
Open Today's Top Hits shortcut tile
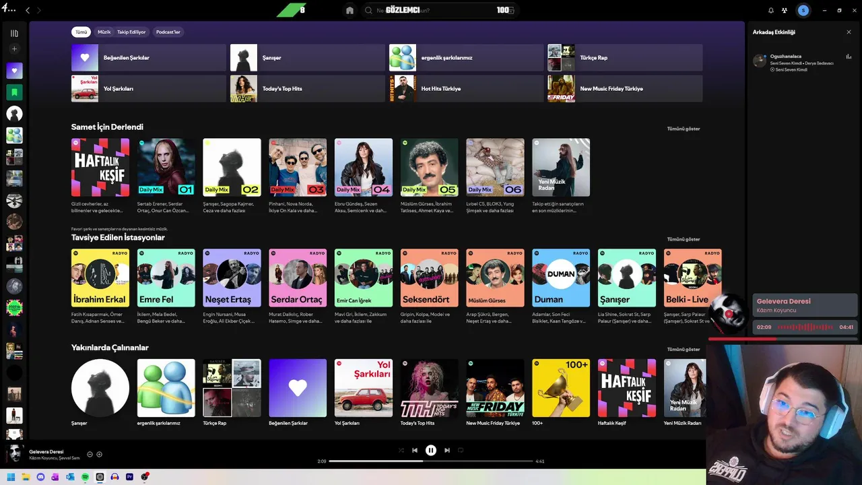click(308, 88)
